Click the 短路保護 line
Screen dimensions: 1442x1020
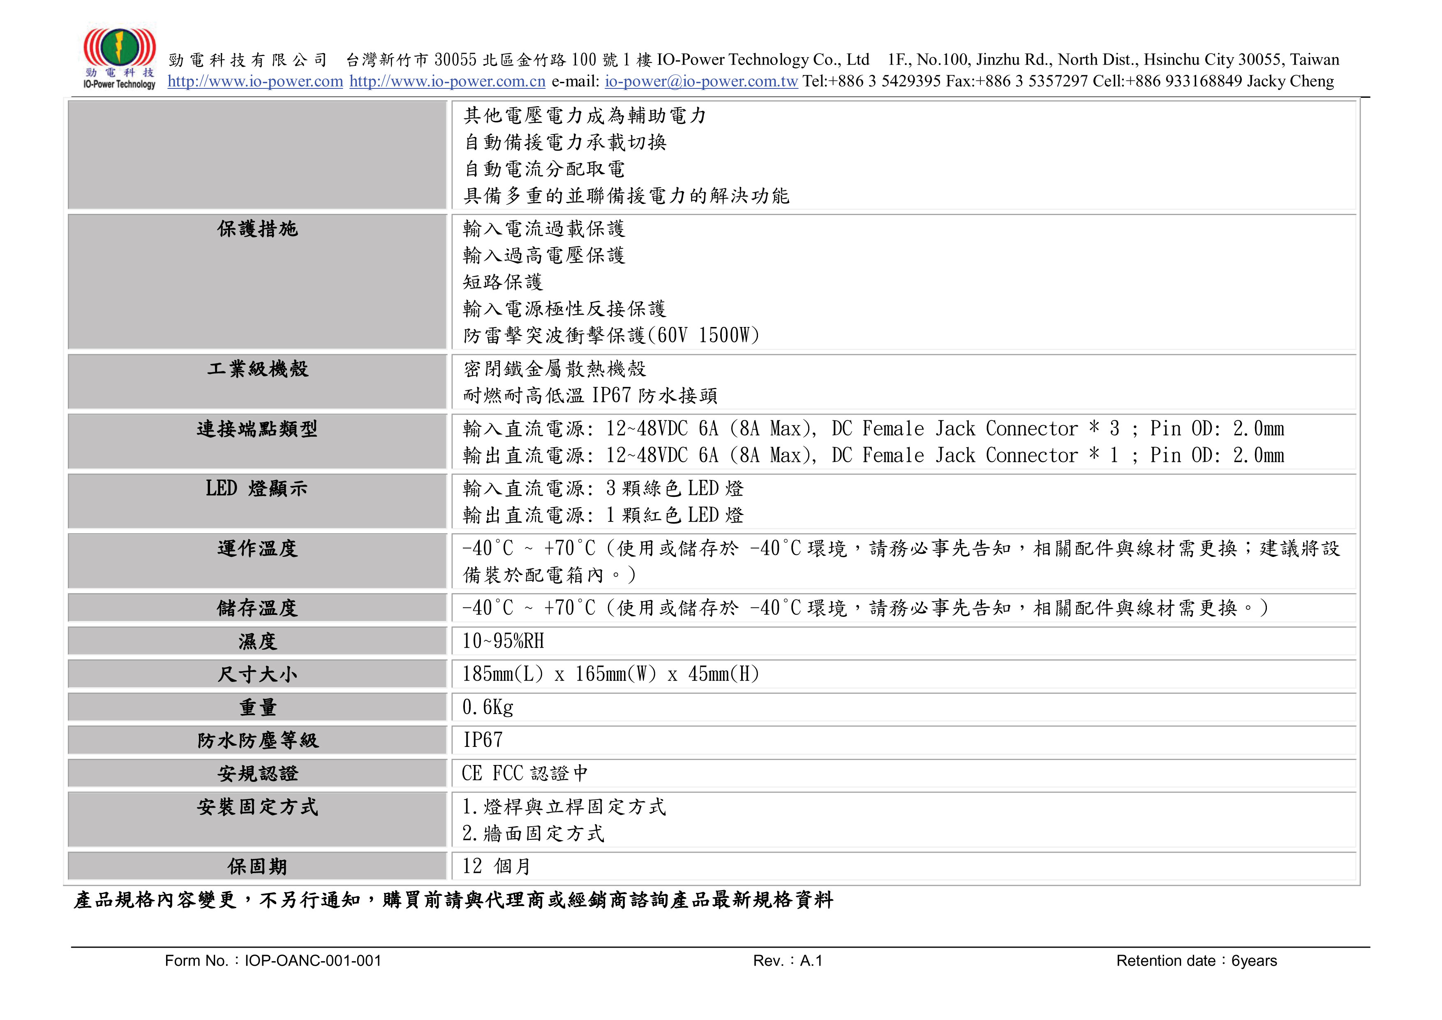[x=502, y=282]
